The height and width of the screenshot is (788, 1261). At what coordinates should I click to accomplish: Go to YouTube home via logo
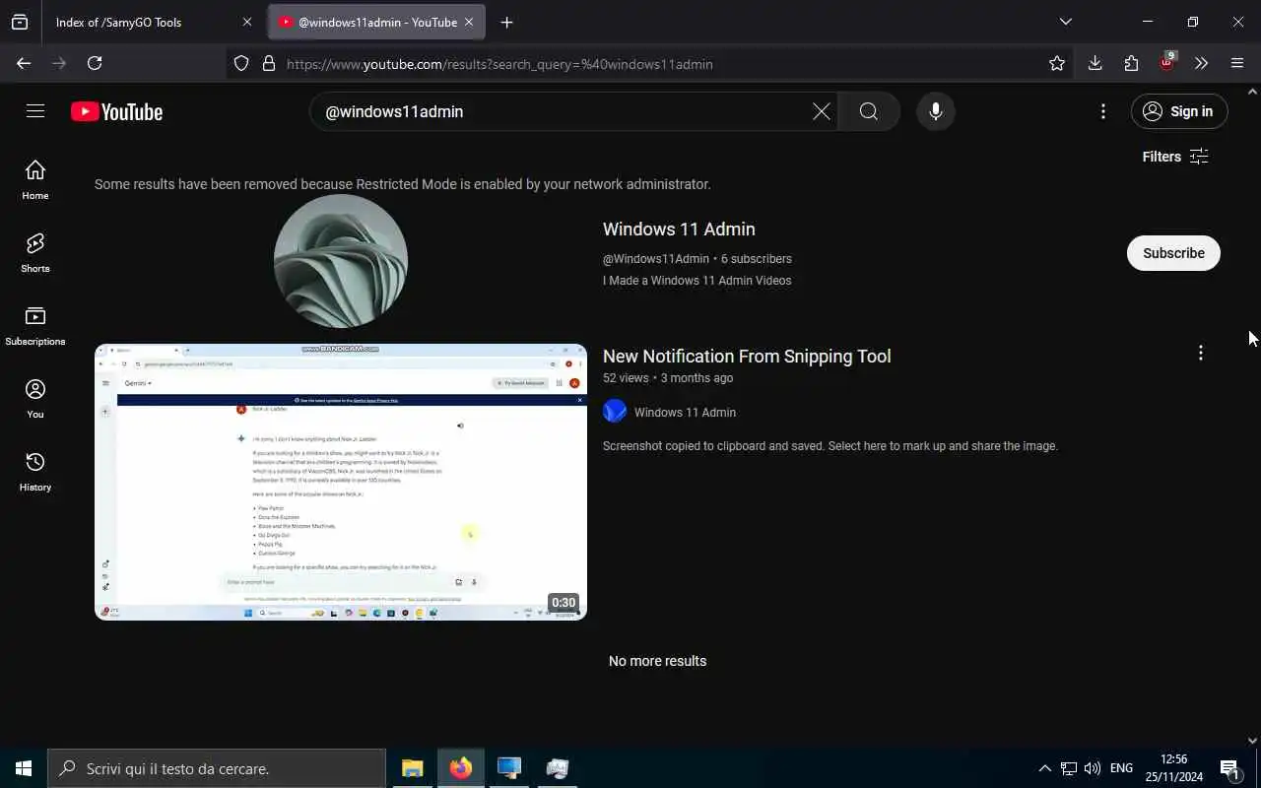(116, 112)
